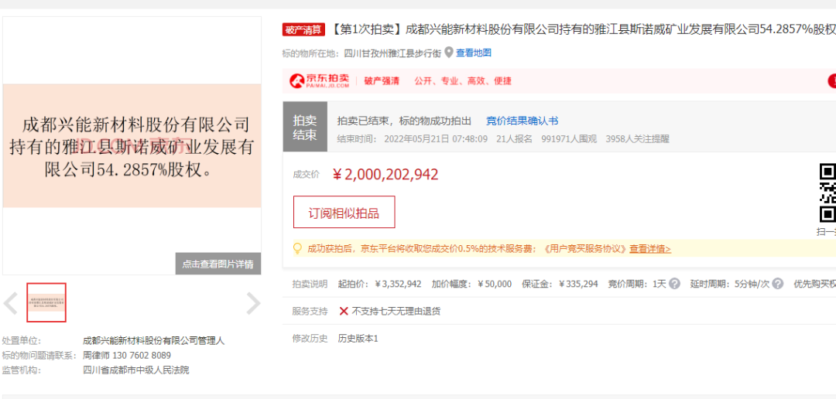Click the 订阅相似拍品 button

344,212
